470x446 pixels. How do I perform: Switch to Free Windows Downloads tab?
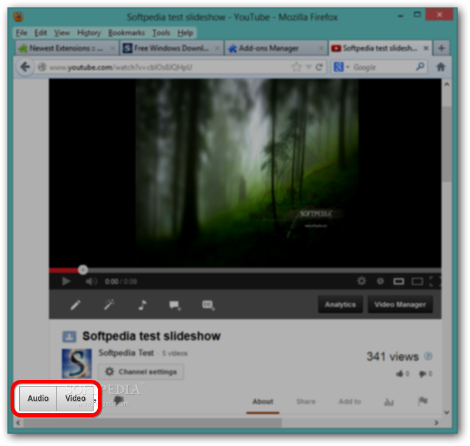tap(172, 48)
